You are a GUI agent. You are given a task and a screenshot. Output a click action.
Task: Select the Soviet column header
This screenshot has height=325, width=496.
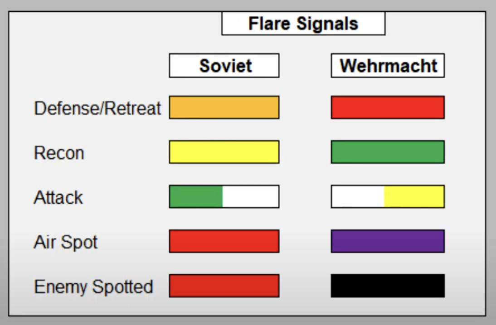224,66
